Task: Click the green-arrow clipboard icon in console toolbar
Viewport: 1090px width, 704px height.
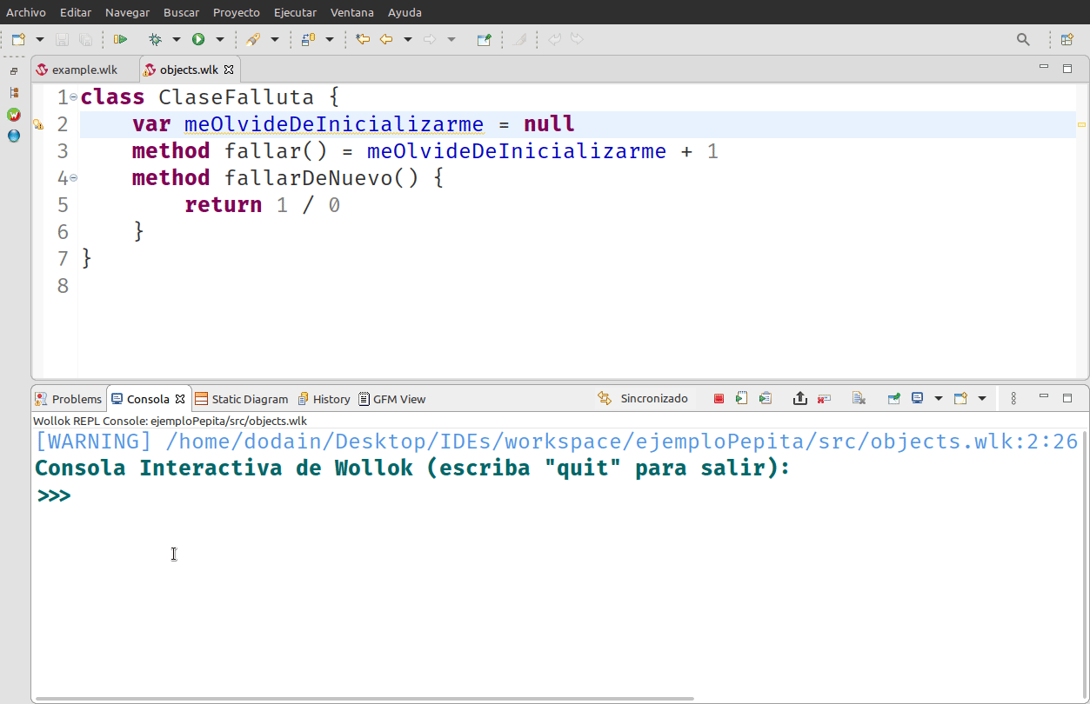Action: pyautogui.click(x=765, y=399)
